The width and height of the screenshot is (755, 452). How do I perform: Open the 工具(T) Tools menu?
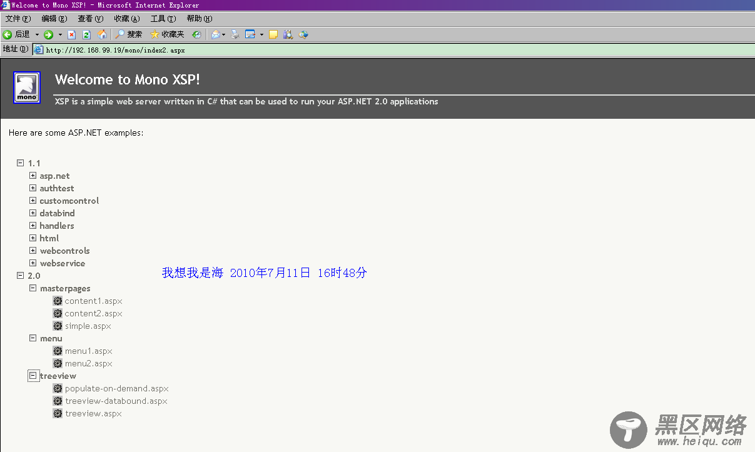163,19
